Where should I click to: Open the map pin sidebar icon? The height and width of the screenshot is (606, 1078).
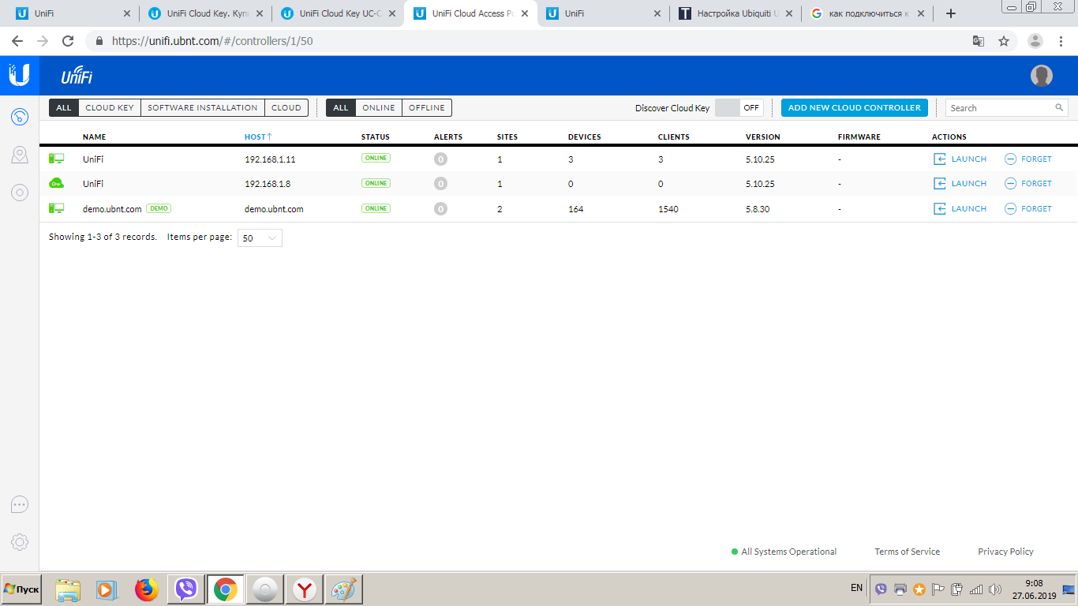20,155
